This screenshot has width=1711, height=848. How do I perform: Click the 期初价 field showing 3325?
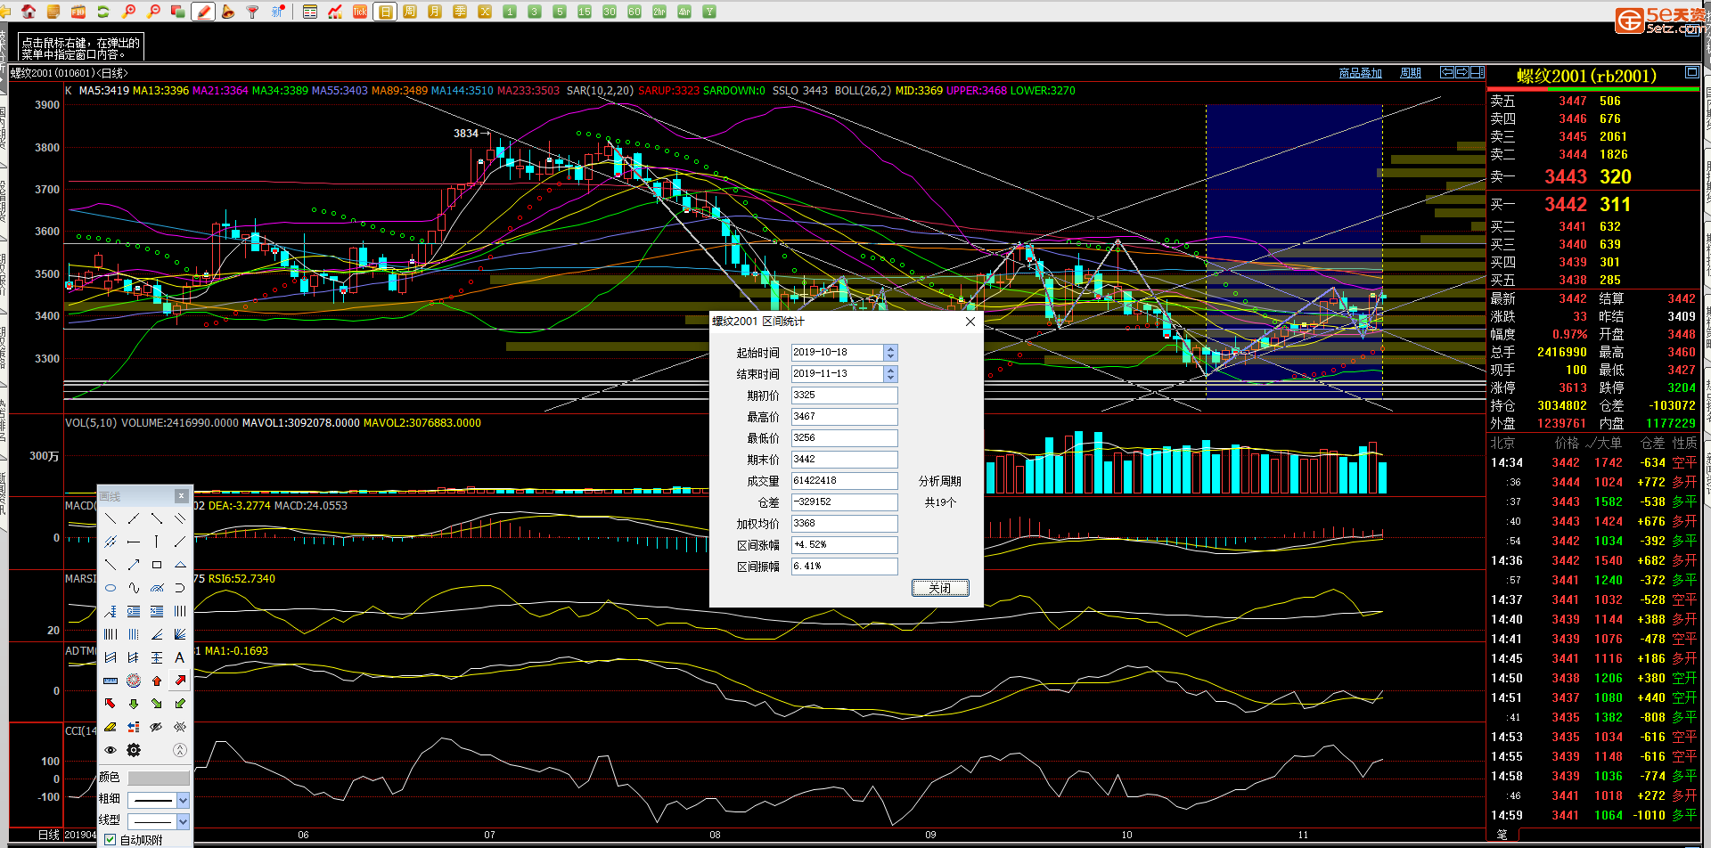tap(844, 395)
